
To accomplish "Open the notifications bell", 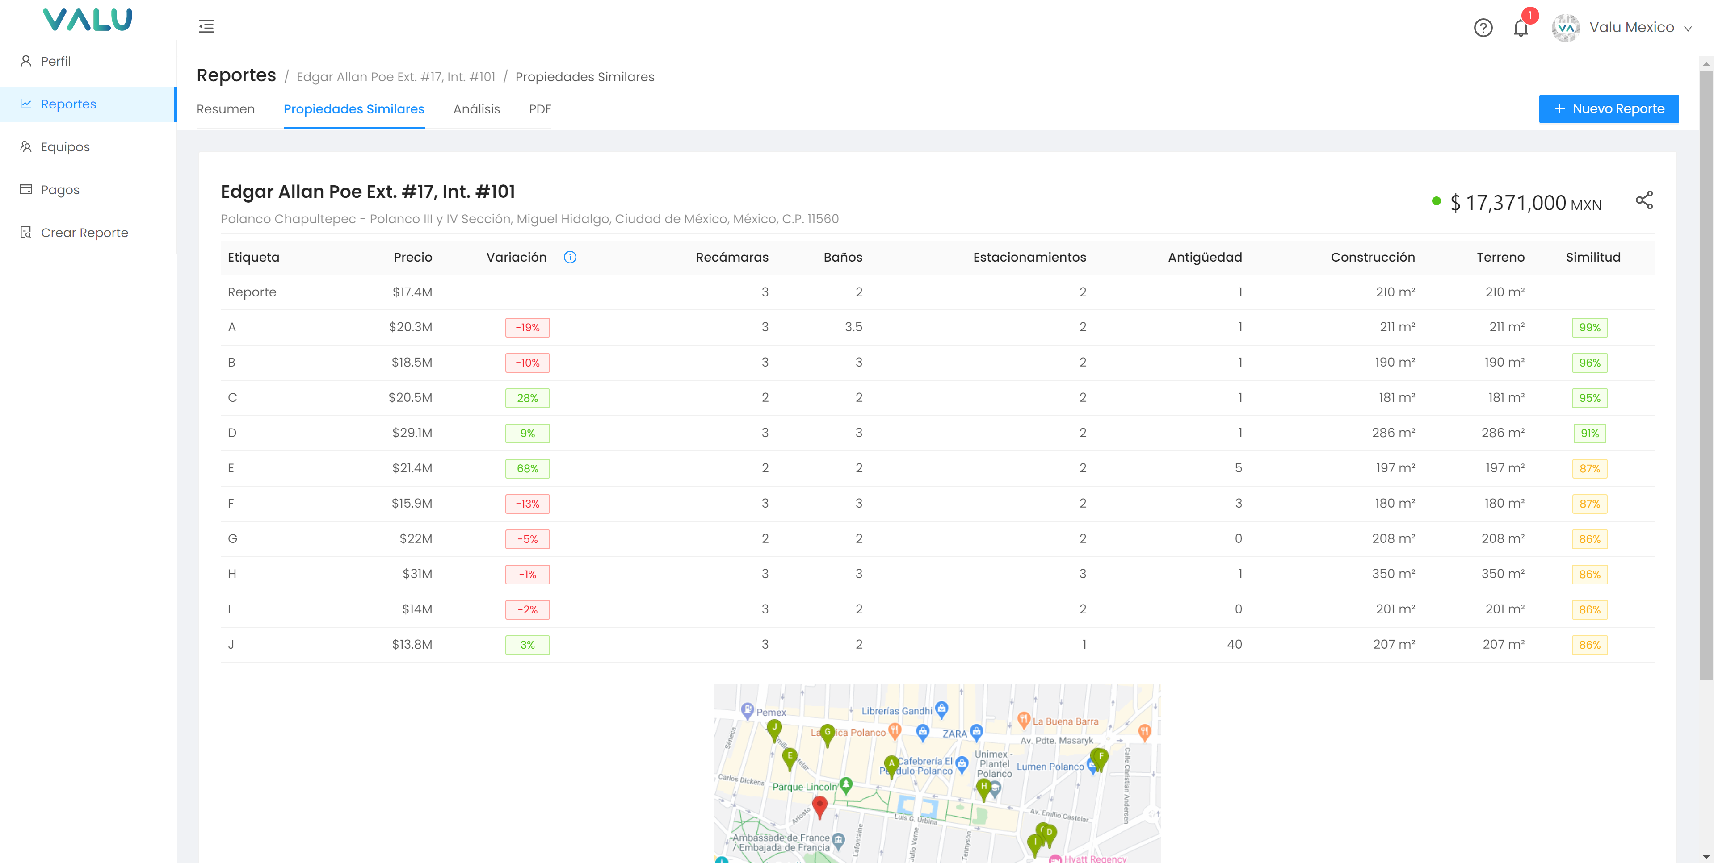I will 1521,28.
